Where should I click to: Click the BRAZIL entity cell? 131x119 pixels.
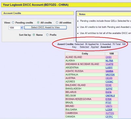85,103
